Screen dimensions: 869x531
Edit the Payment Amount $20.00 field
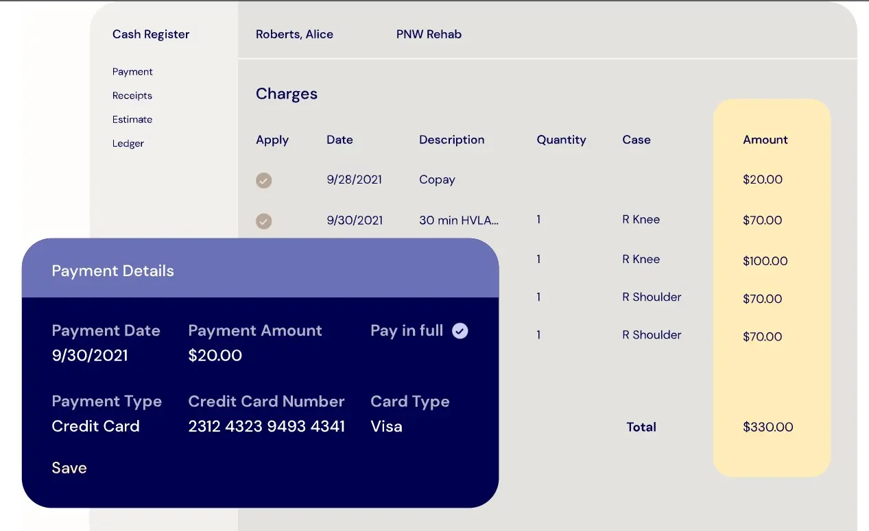coord(215,356)
